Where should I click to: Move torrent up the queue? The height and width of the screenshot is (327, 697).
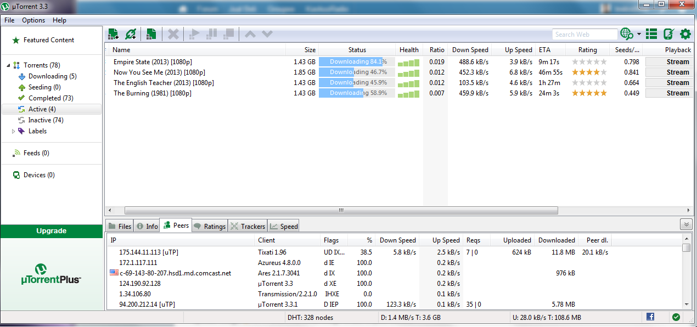point(250,34)
